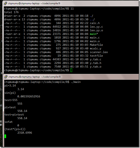140x148 pixels.
Task: Click the parent directory ../ entry
Action: pos(92,19)
